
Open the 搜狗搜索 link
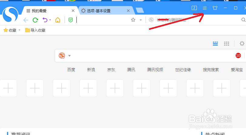211,70
